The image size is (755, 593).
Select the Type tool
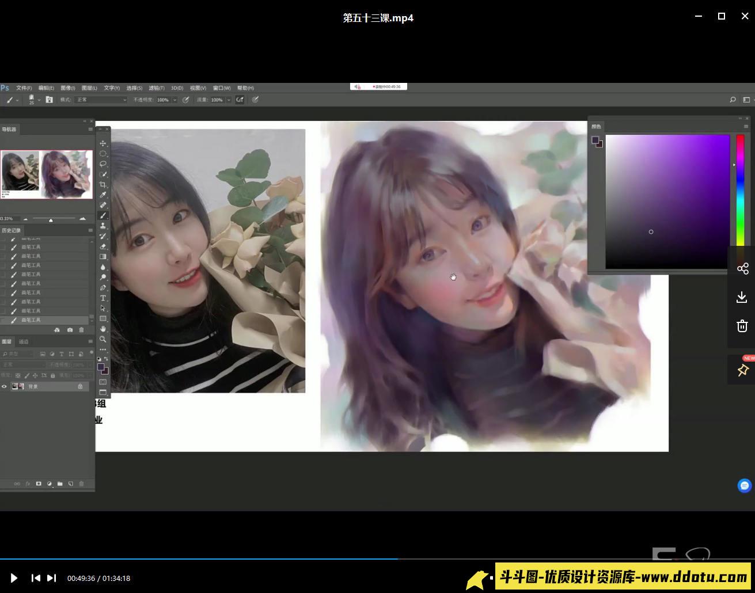(x=103, y=298)
